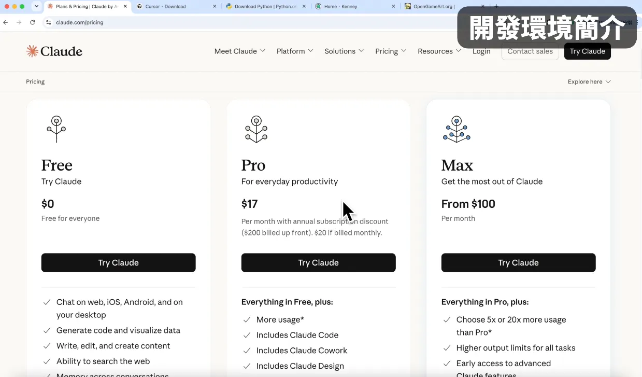Image resolution: width=642 pixels, height=377 pixels.
Task: Expand the Solutions menu
Action: [x=344, y=51]
